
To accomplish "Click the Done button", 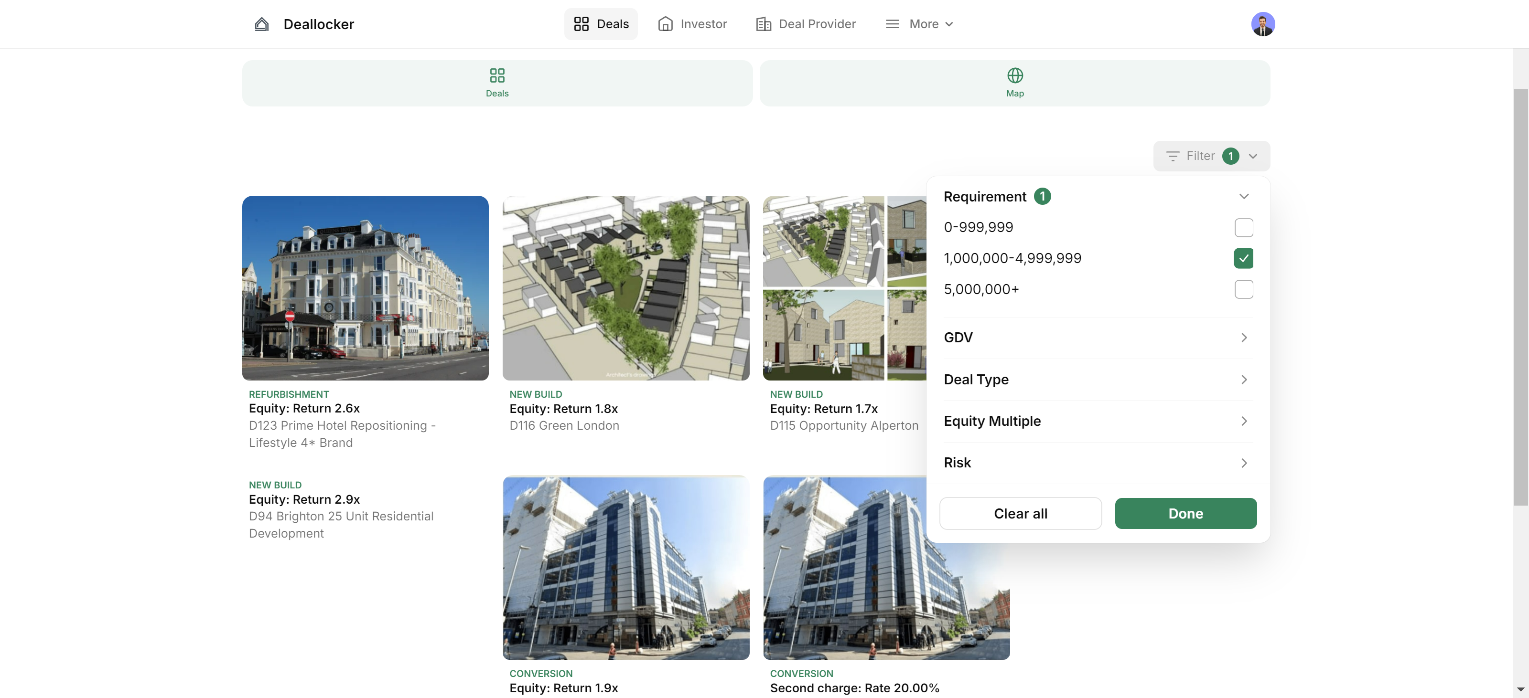I will 1186,513.
